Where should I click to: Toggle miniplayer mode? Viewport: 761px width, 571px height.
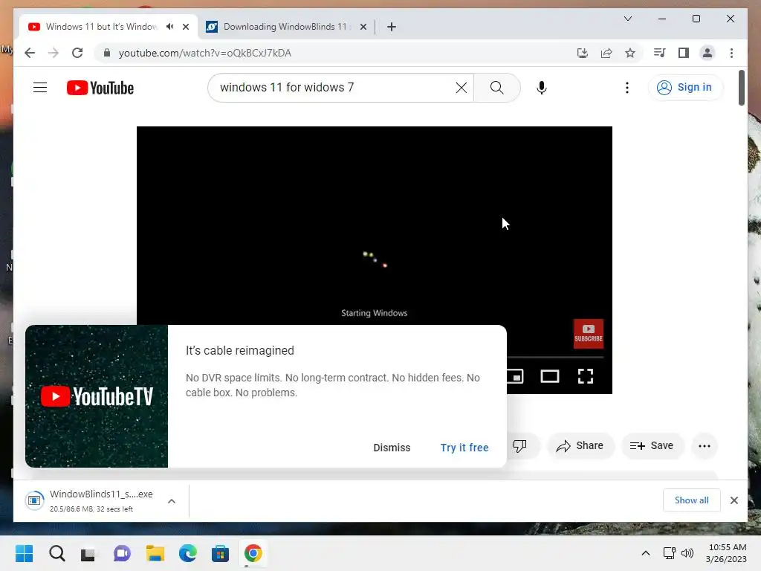pos(514,376)
